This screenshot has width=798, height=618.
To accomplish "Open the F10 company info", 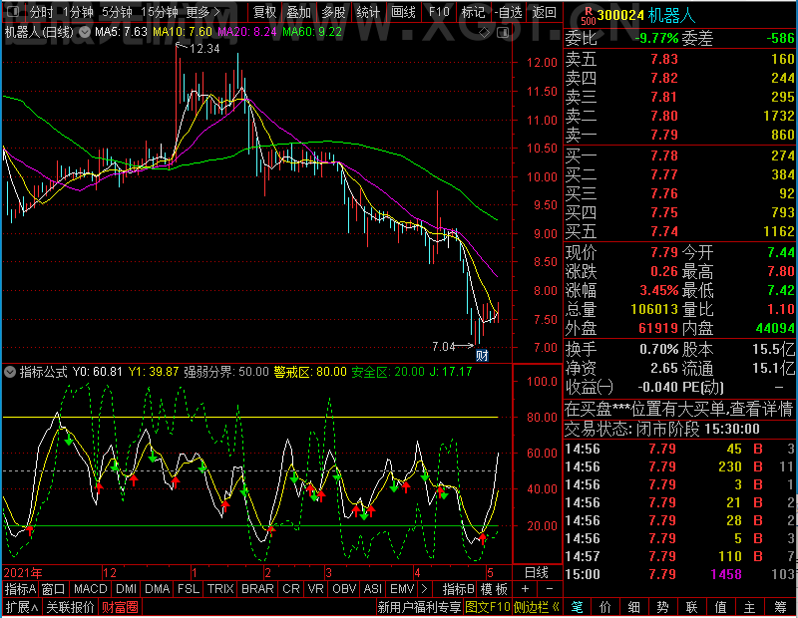I will pos(439,12).
